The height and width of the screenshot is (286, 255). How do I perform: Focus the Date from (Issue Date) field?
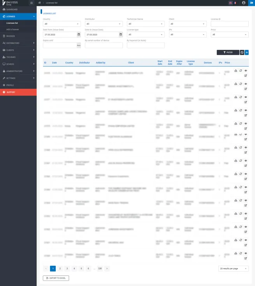coord(60,34)
